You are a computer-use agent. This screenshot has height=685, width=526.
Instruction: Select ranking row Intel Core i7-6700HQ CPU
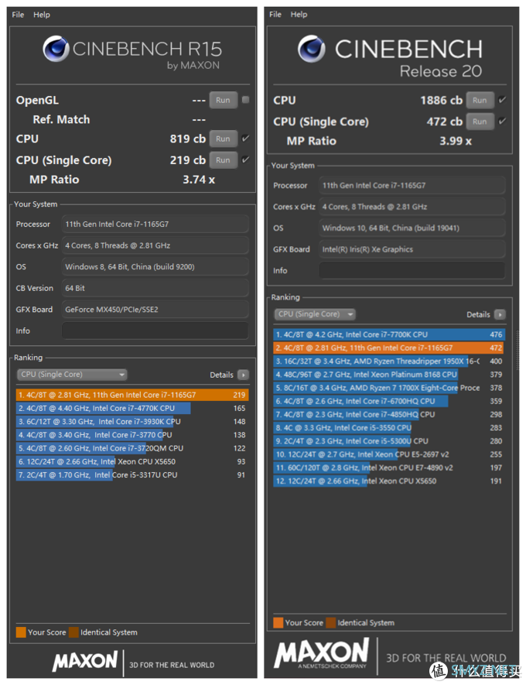click(x=389, y=401)
